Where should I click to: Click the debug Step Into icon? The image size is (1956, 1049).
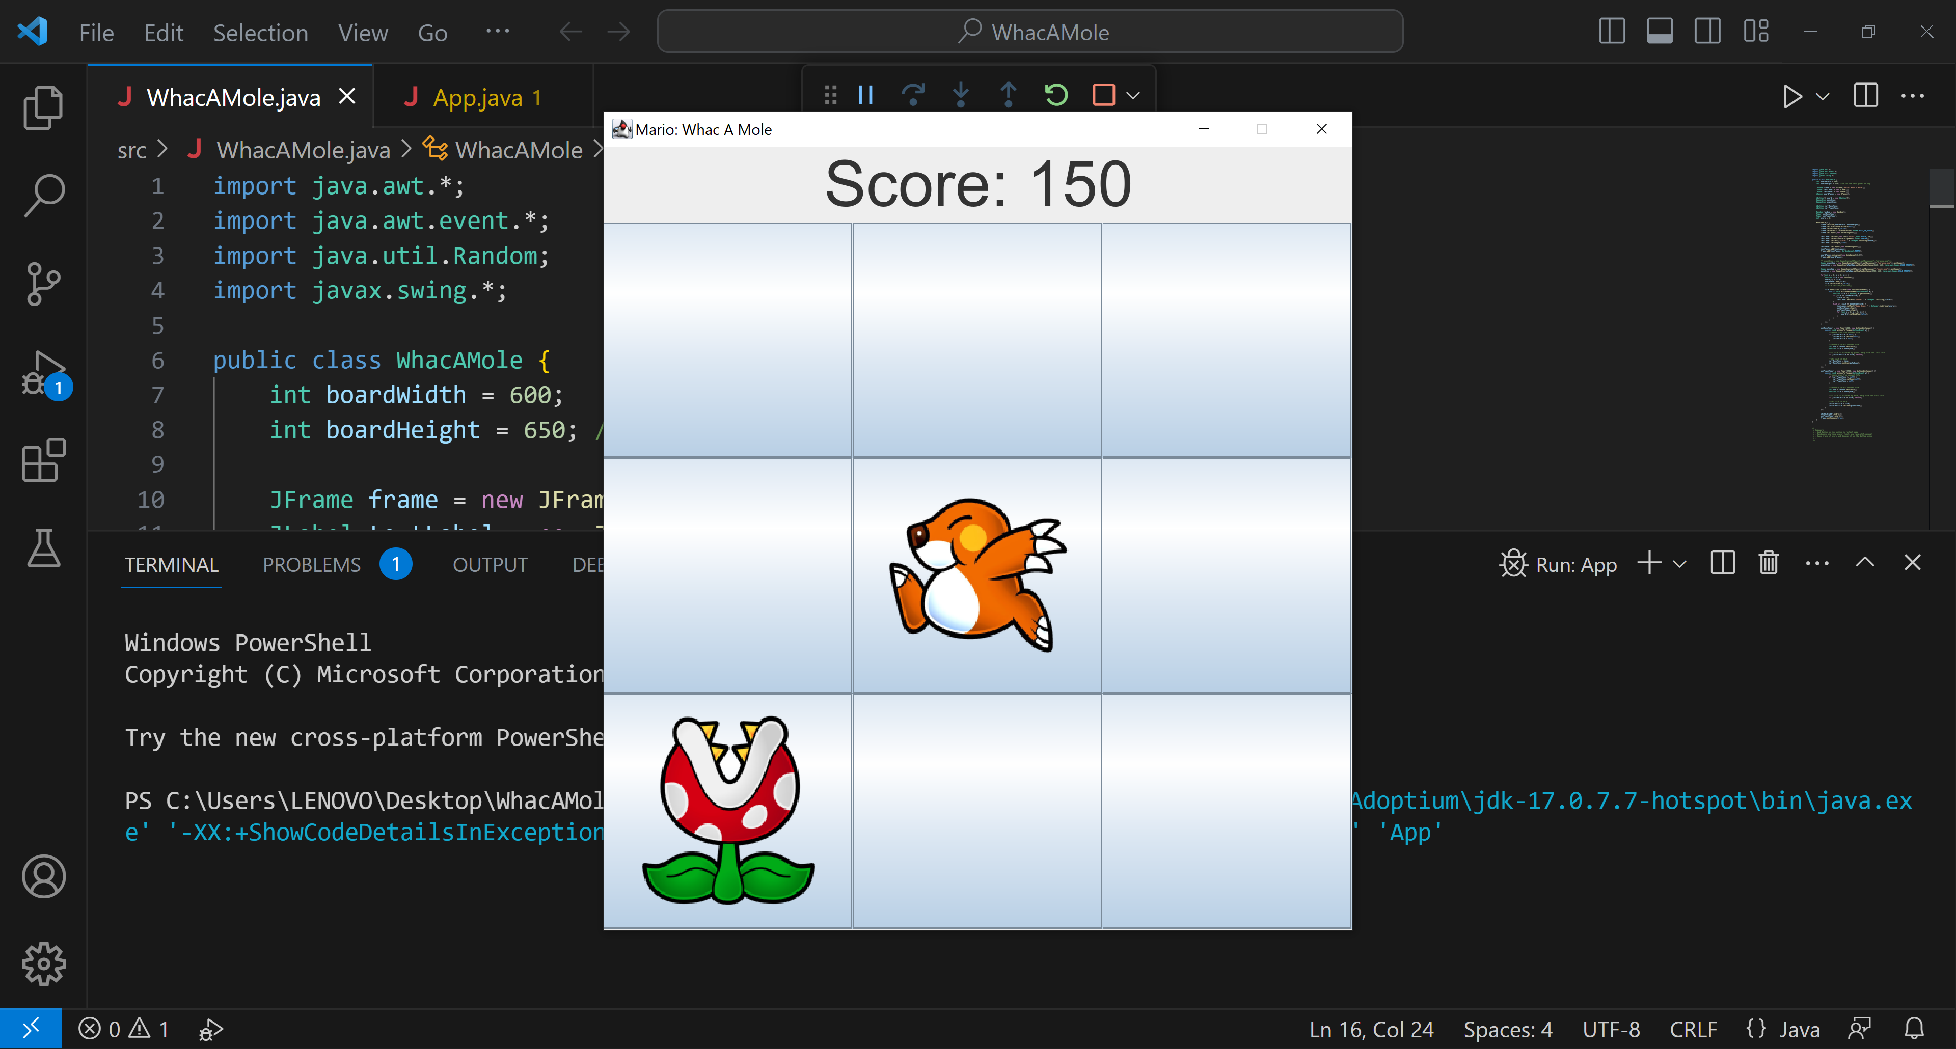(961, 96)
